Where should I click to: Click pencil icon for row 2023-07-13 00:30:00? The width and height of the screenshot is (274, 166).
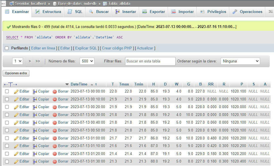16,115
